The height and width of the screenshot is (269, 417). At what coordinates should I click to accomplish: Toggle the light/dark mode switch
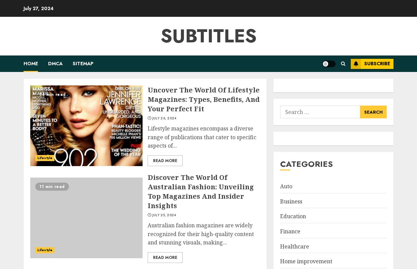(329, 64)
